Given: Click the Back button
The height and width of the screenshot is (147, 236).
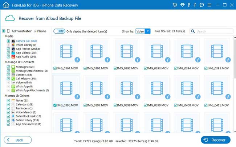Looking at the screenshot, I should coord(18,140).
